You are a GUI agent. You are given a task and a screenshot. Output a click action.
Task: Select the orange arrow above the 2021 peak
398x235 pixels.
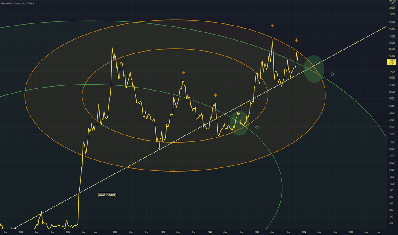click(x=272, y=26)
